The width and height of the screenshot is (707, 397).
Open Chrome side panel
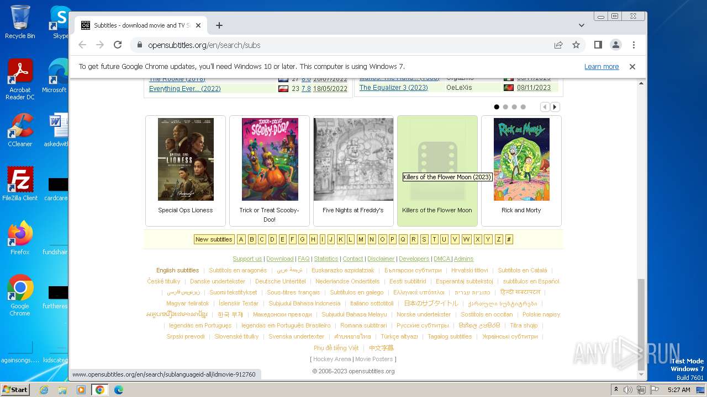pyautogui.click(x=598, y=45)
